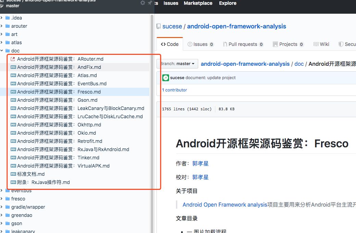Open RxJava与RxAndroid.md file

point(73,149)
